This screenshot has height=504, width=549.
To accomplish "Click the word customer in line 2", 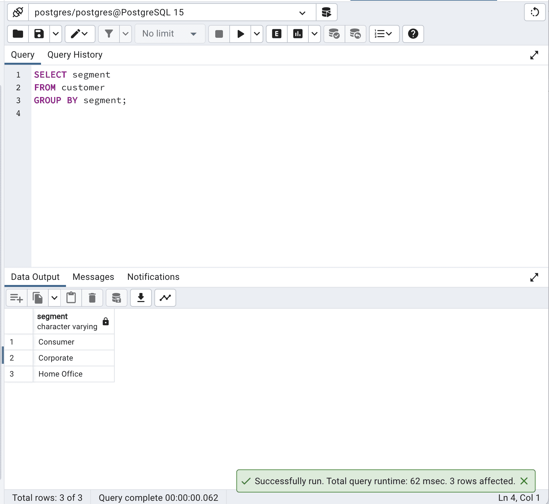I will click(83, 87).
